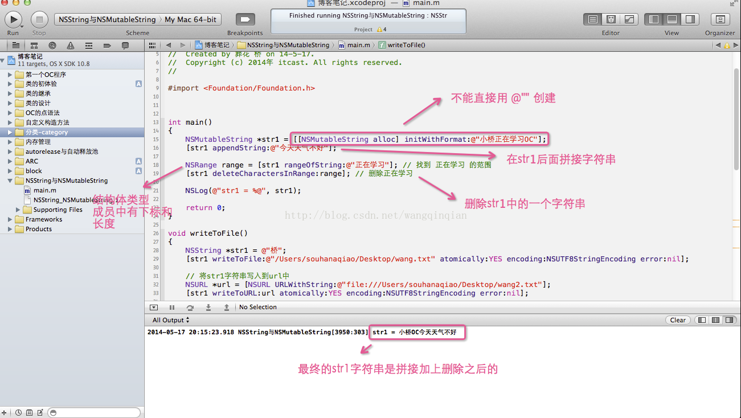Clear the console output
741x418 pixels.
[x=678, y=320]
